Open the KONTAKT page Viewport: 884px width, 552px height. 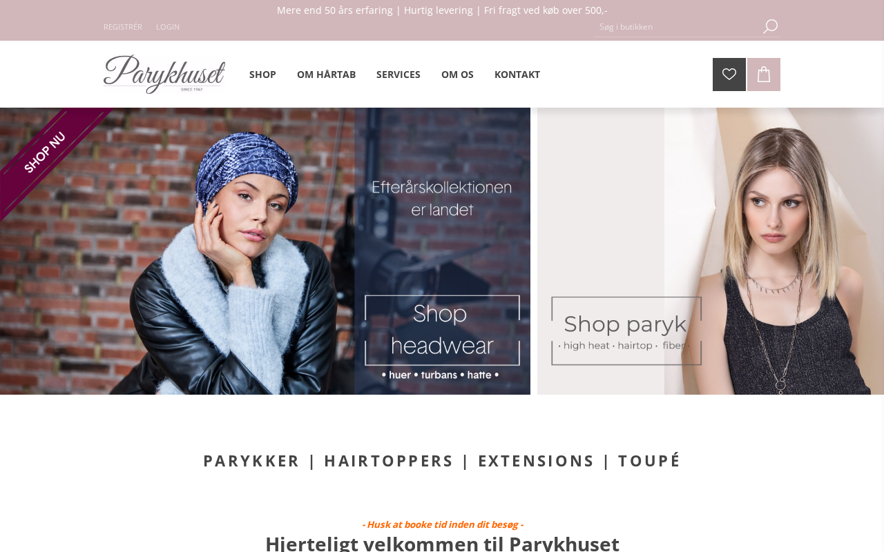coord(517,75)
